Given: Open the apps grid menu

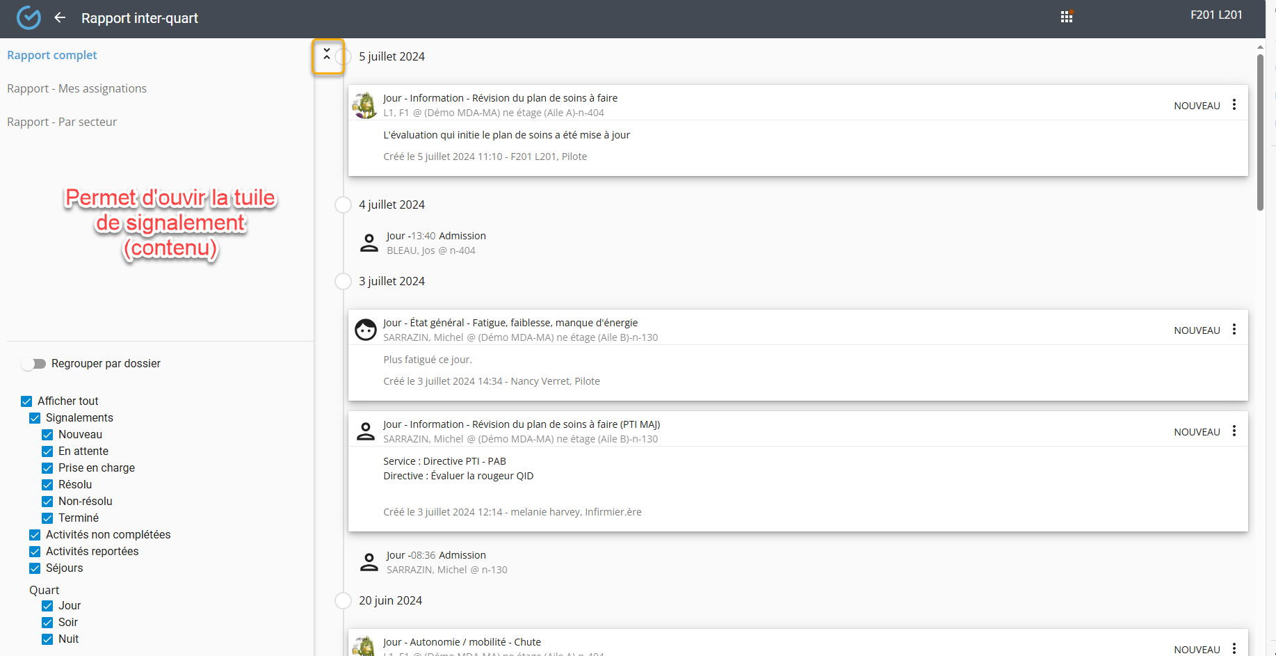Looking at the screenshot, I should pos(1066,17).
